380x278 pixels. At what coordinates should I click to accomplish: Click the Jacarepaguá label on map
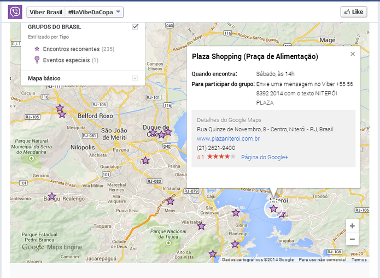click(x=101, y=259)
